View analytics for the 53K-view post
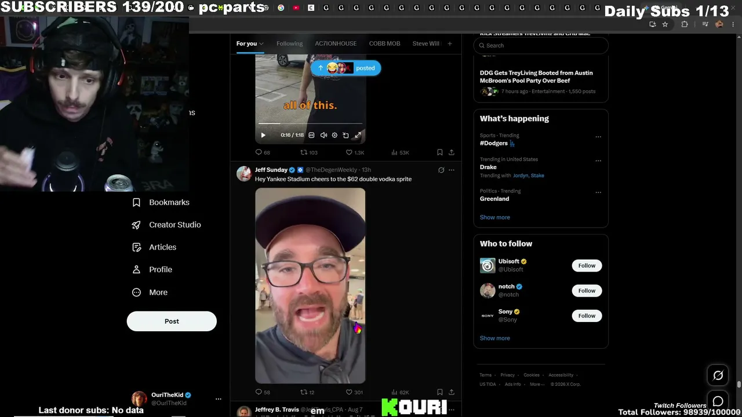This screenshot has width=742, height=417. [x=400, y=152]
